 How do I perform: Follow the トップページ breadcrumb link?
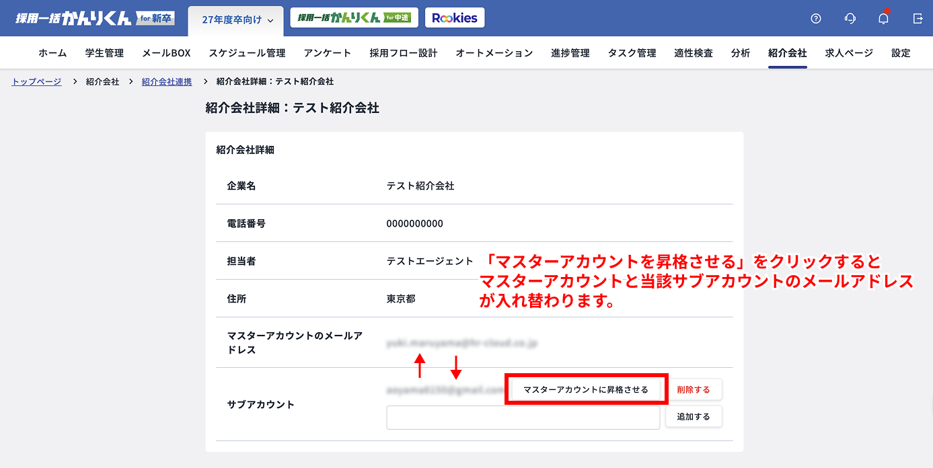[36, 81]
